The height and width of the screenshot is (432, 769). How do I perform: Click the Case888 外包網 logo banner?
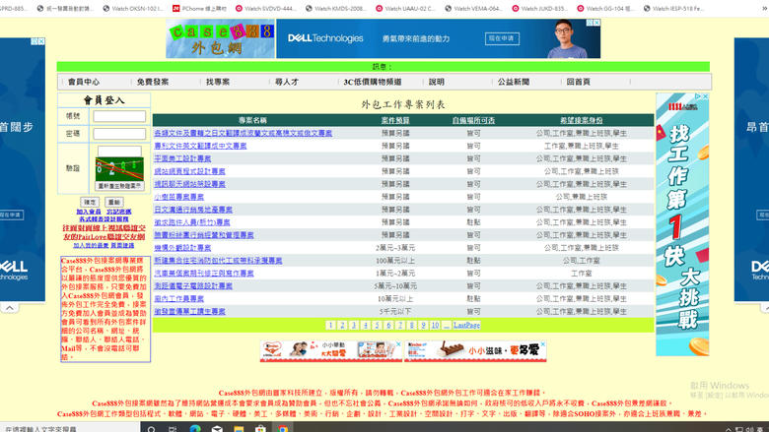tap(220, 38)
